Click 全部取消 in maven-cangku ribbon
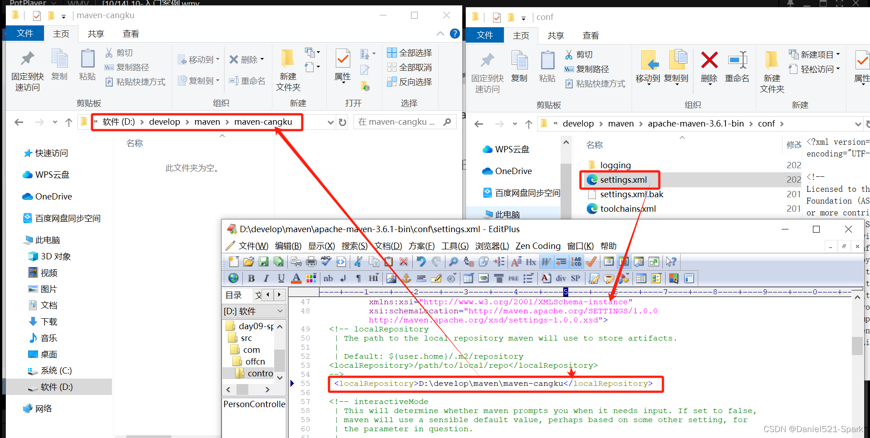Image resolution: width=870 pixels, height=438 pixels. (x=410, y=67)
